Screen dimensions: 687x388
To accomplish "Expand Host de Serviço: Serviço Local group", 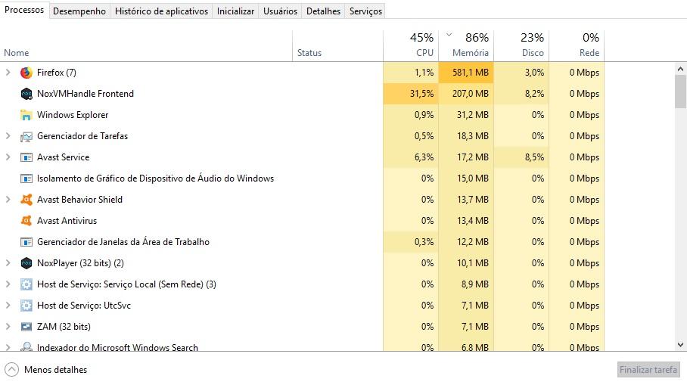I will pos(8,284).
